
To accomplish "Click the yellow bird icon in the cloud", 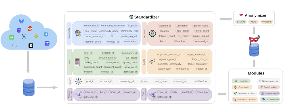I will coord(36,36).
